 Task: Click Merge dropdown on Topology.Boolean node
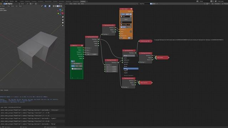(x=129, y=56)
